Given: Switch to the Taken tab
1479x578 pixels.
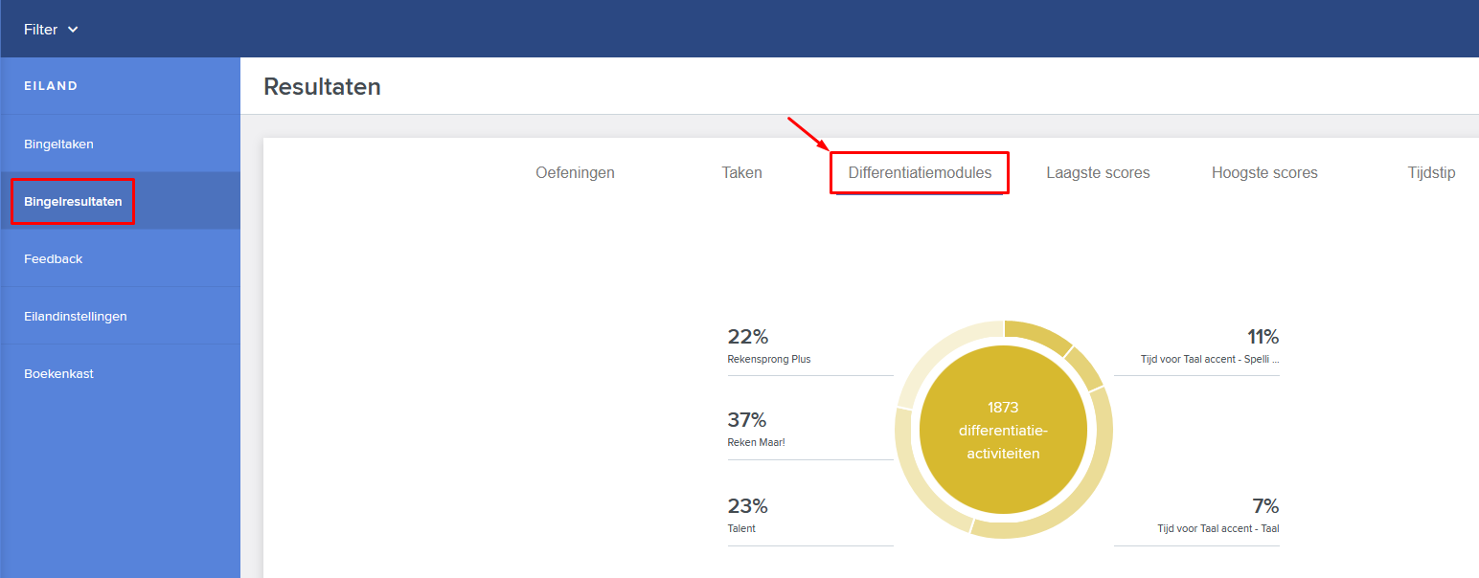Looking at the screenshot, I should [x=742, y=173].
